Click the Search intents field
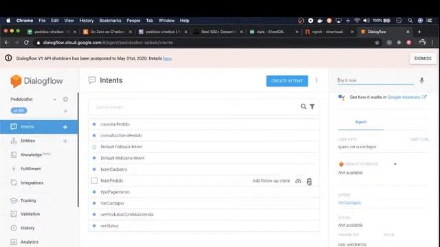Screen dimensions: 440x247 point(194,107)
